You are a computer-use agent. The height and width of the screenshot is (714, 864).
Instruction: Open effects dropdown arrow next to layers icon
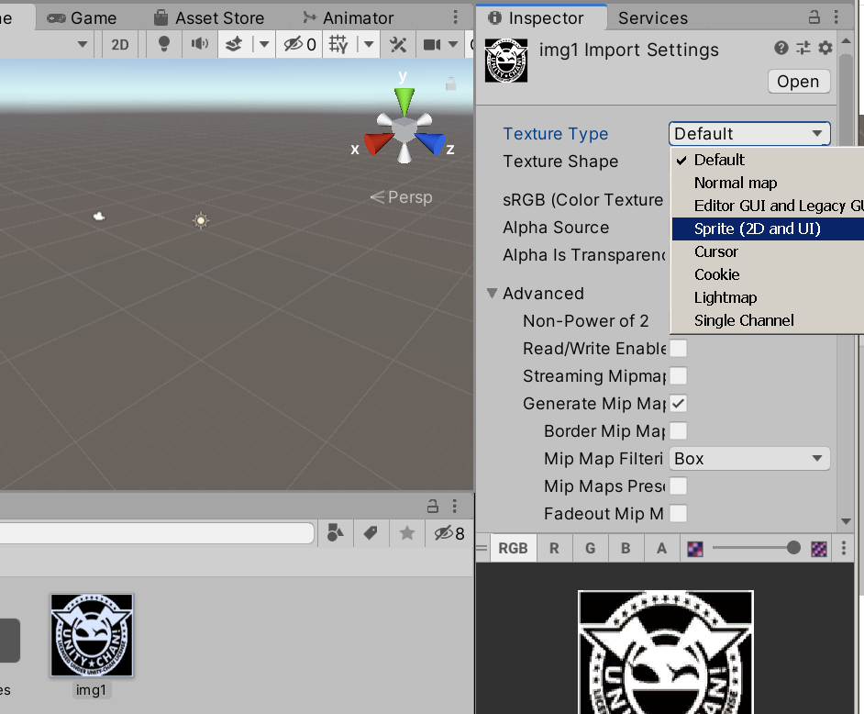pos(264,44)
